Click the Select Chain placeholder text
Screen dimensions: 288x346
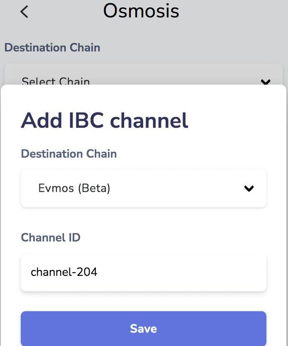coord(56,81)
